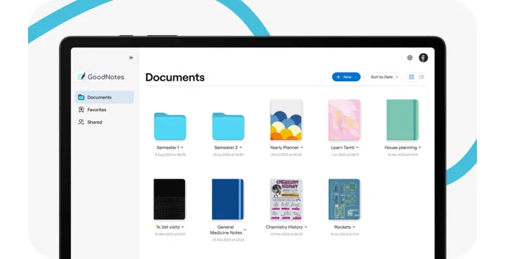Expand the Chemistry History options chevron
Image resolution: width=505 pixels, height=259 pixels.
[306, 227]
